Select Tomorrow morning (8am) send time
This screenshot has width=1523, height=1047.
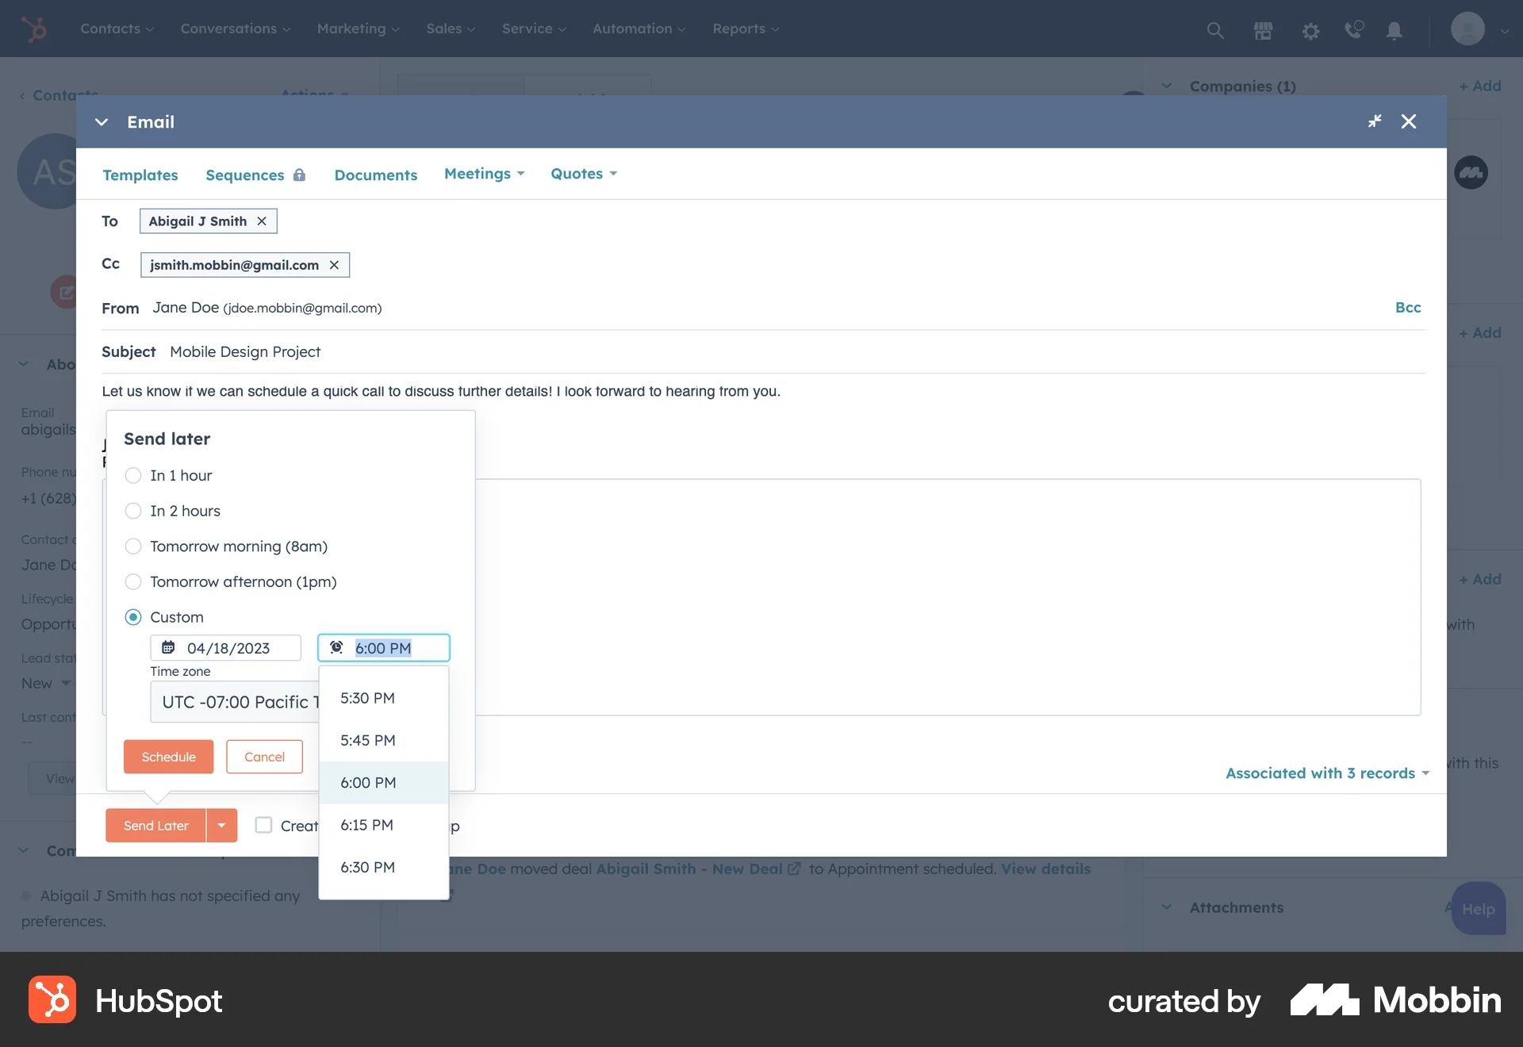click(132, 546)
